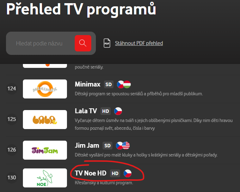The image size is (240, 192).
Task: Focus the Hledat podle názvu search field
Action: coord(41,43)
